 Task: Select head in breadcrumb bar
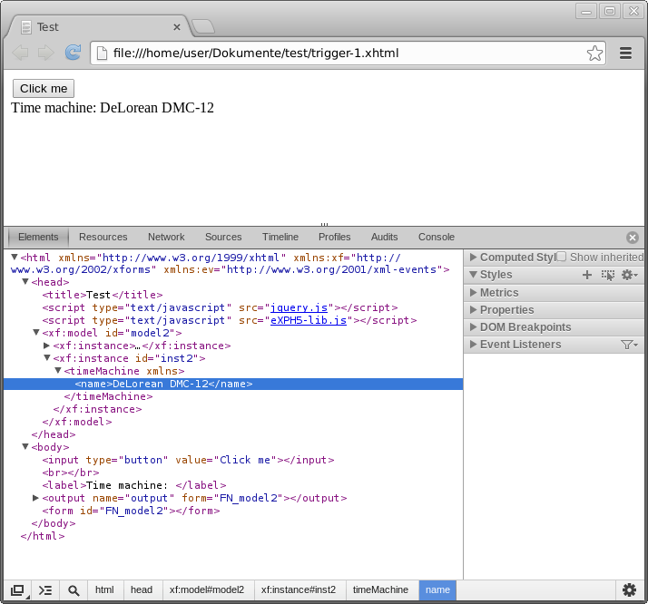click(x=142, y=590)
